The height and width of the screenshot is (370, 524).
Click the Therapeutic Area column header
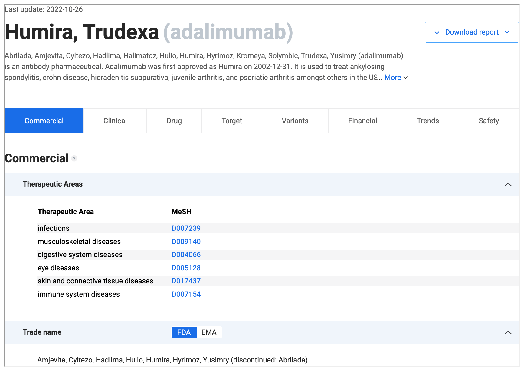tap(66, 212)
